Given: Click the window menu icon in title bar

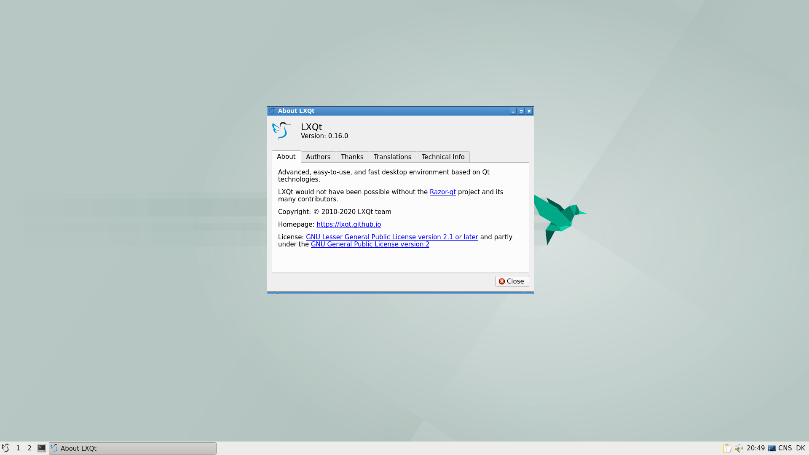Looking at the screenshot, I should (272, 111).
